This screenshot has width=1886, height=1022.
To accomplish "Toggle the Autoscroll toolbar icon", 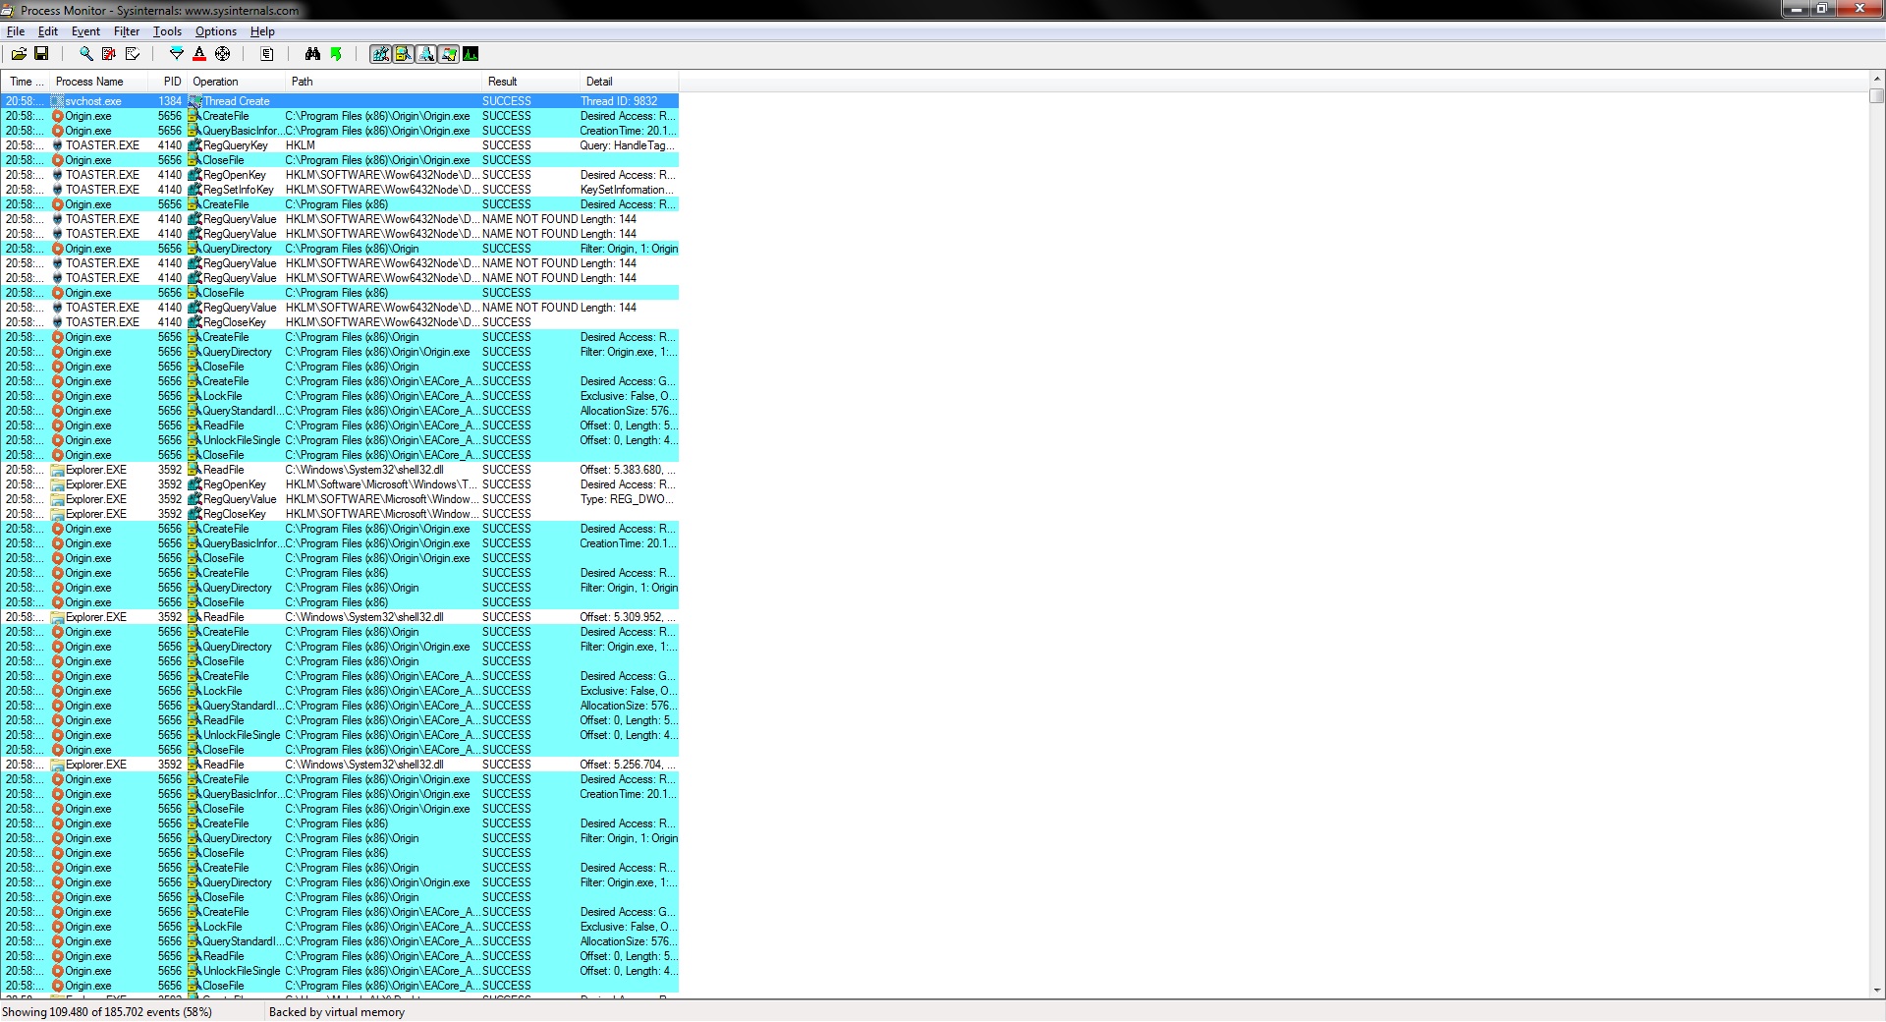I will pyautogui.click(x=109, y=54).
